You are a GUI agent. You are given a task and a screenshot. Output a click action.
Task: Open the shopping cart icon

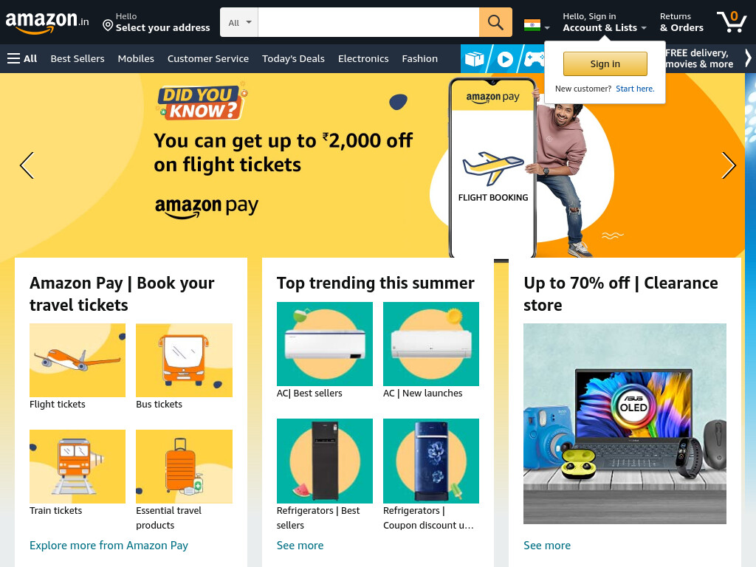pyautogui.click(x=732, y=21)
